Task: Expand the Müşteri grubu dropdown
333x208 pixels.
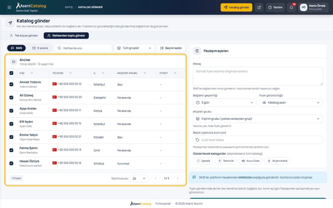Action: coord(258,119)
